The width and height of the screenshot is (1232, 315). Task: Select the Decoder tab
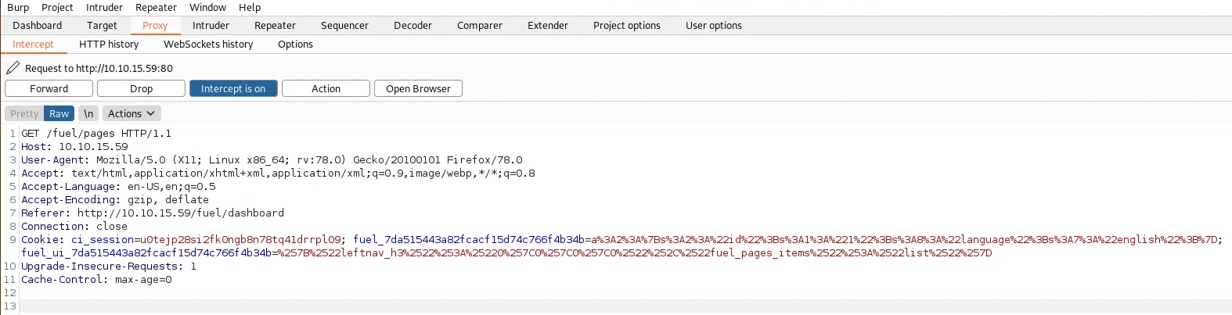(412, 26)
